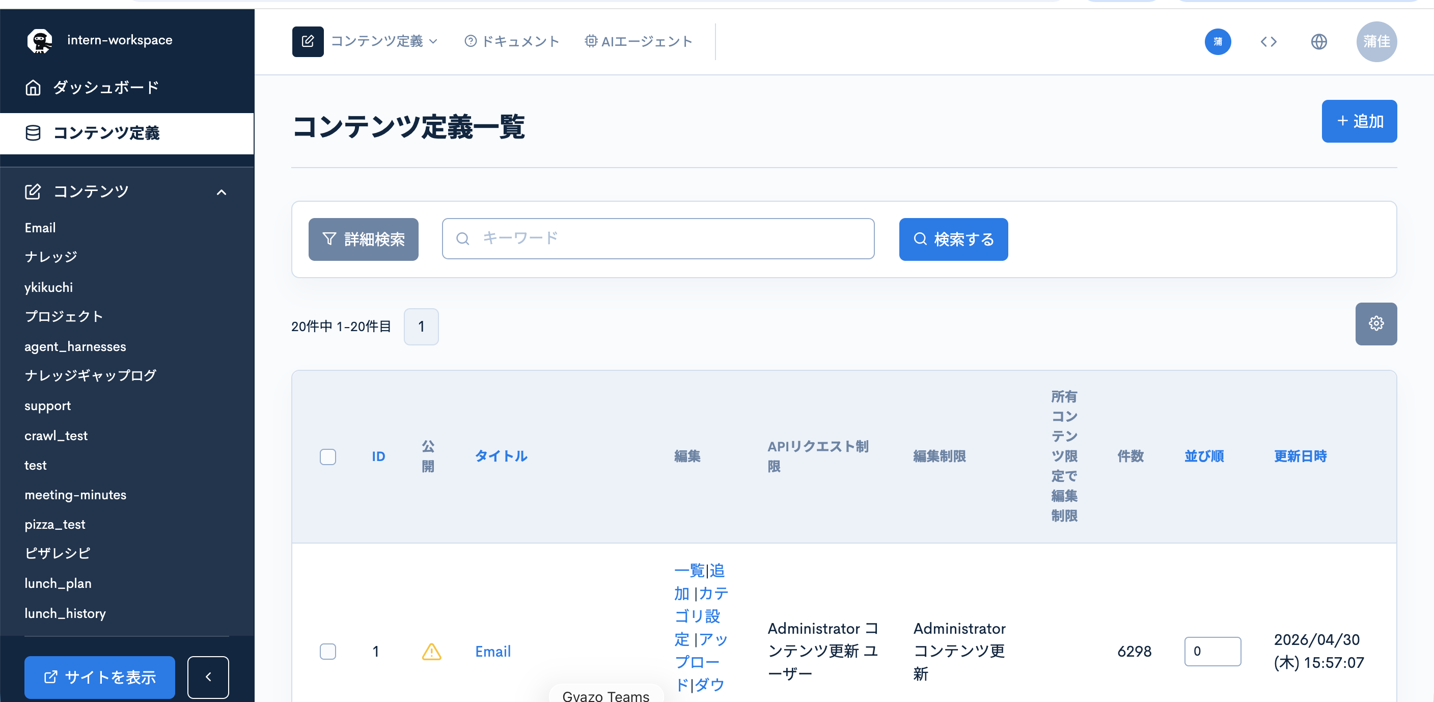Click the カテゴリ設定 link in Email row
The height and width of the screenshot is (702, 1434).
[x=701, y=616]
